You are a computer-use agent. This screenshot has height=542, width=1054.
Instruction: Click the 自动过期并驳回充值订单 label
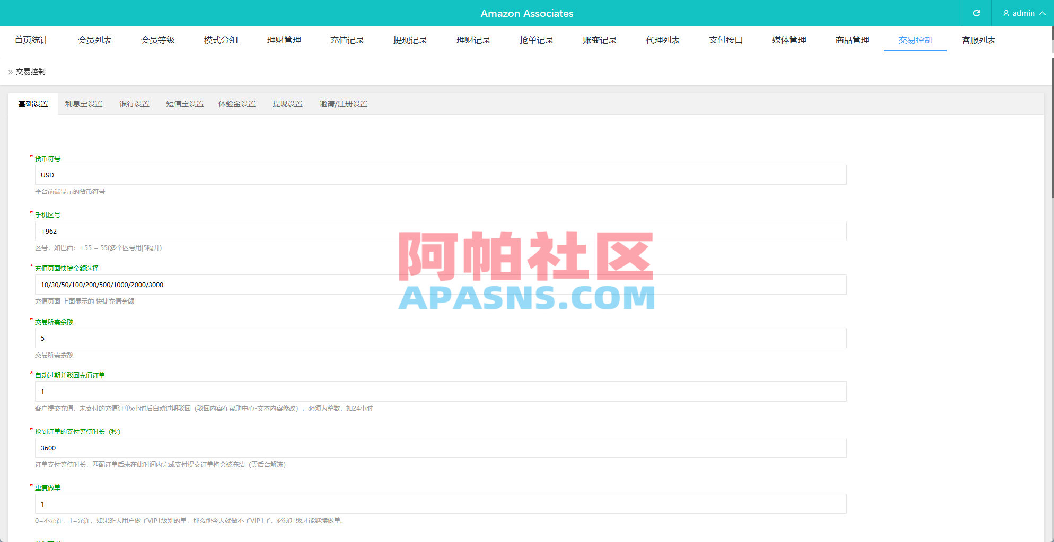70,375
